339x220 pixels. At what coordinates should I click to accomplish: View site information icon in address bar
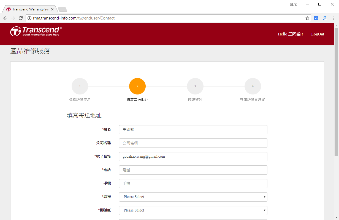tap(29, 18)
